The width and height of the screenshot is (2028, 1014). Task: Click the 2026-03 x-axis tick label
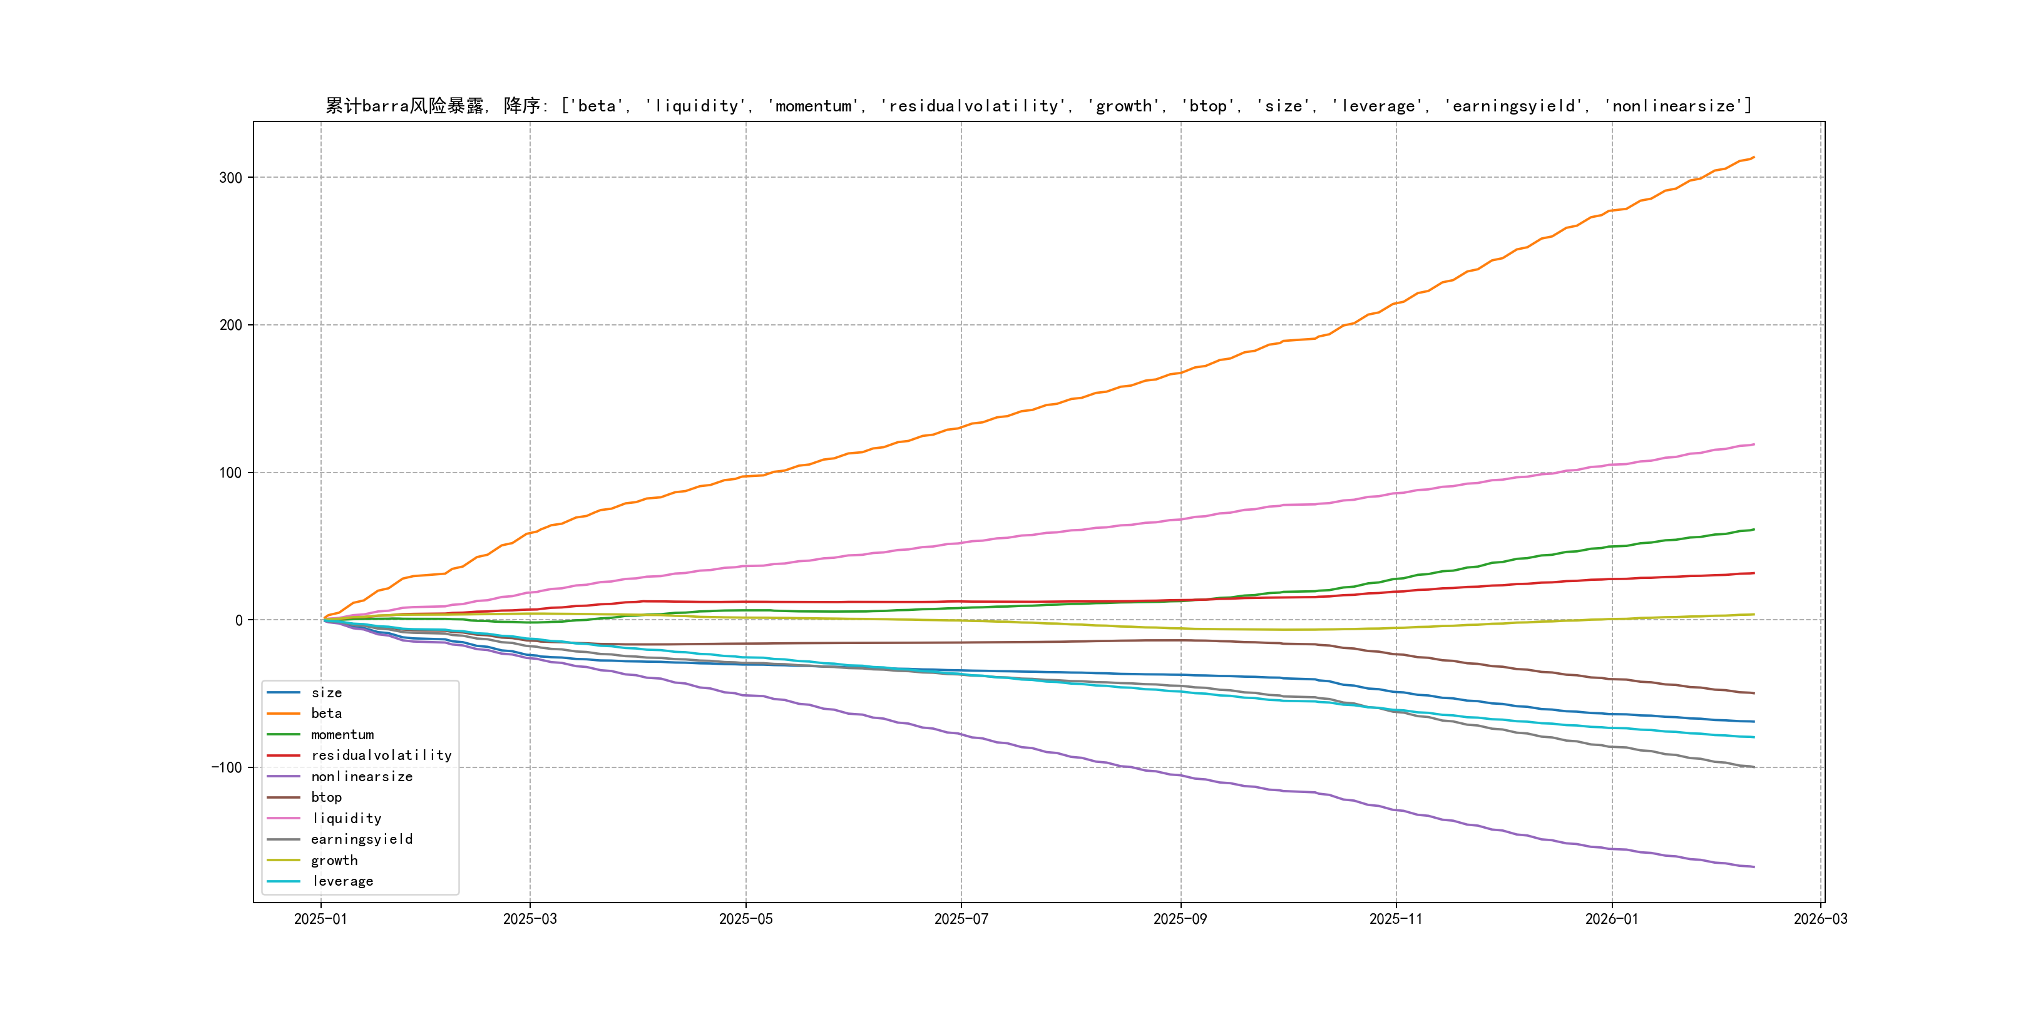1820,919
